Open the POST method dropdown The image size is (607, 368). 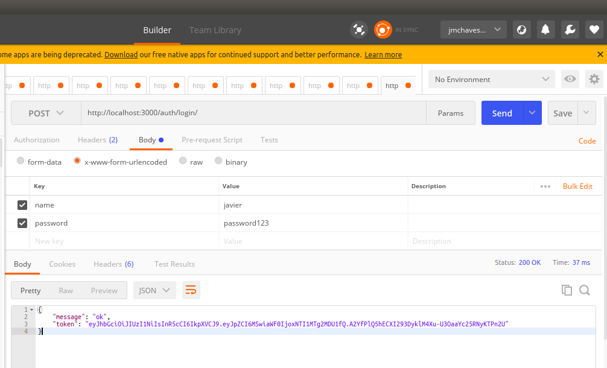point(45,113)
